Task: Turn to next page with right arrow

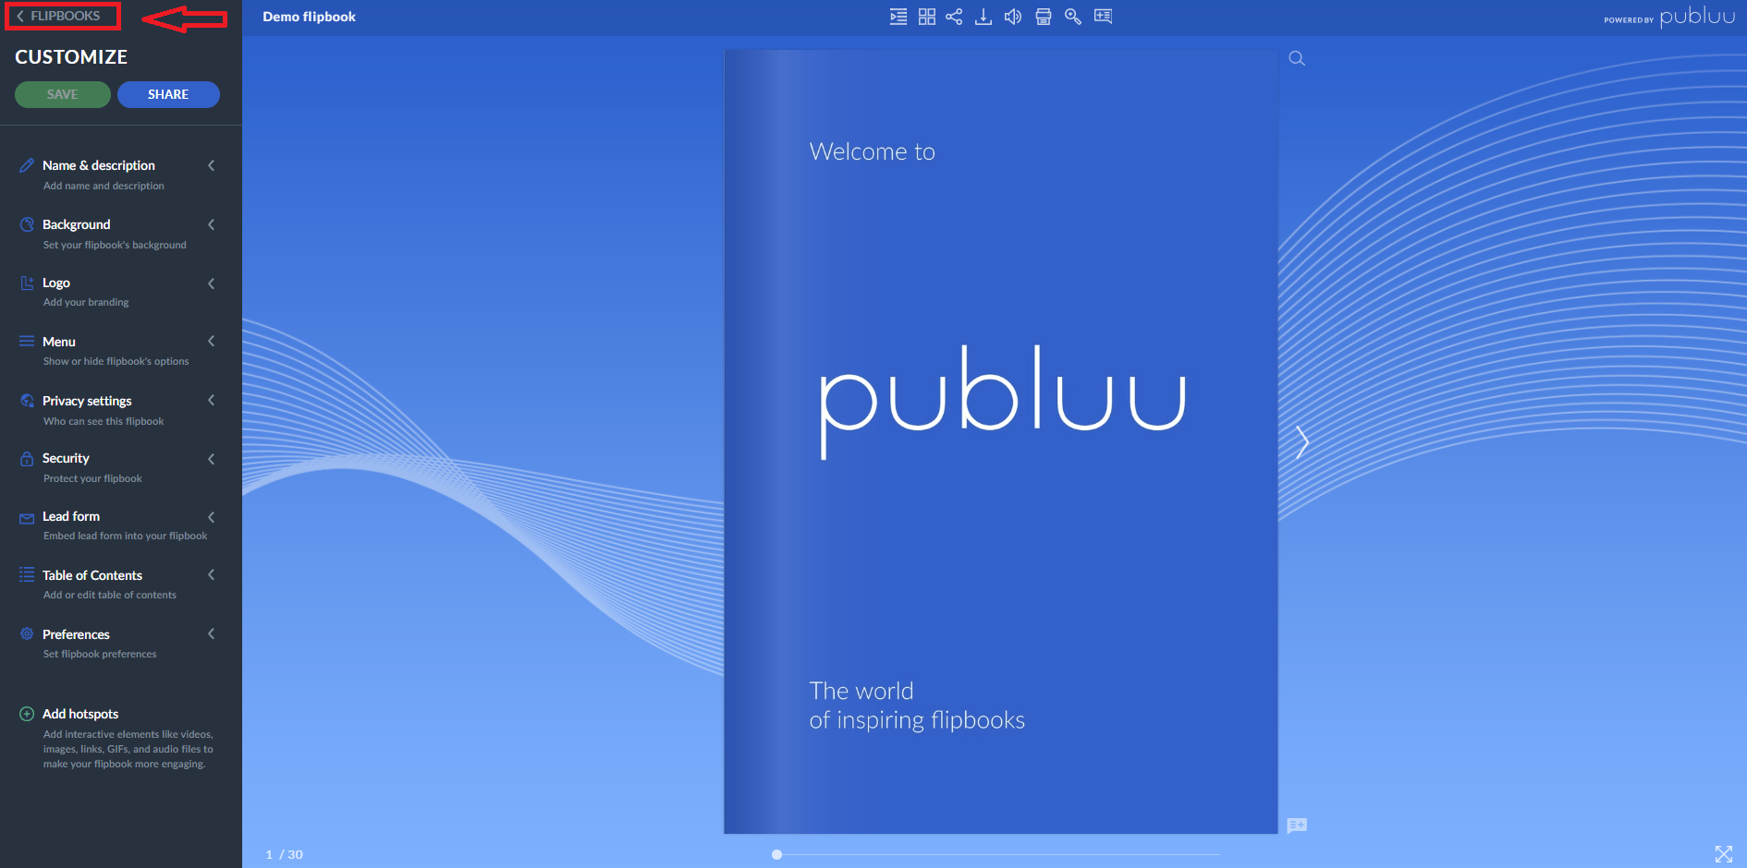Action: coord(1302,442)
